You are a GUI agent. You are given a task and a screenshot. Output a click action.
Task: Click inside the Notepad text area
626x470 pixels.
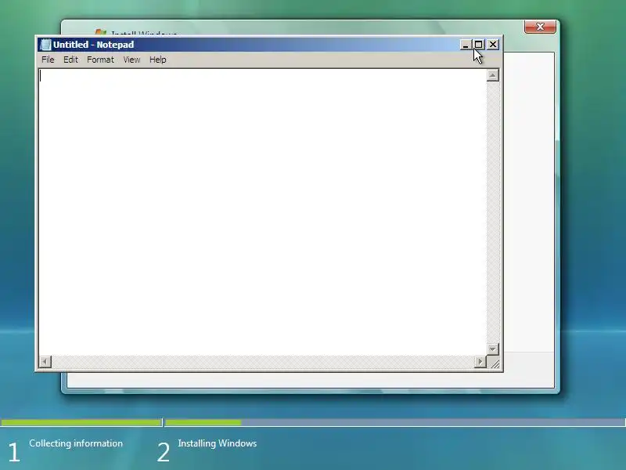pos(263,212)
